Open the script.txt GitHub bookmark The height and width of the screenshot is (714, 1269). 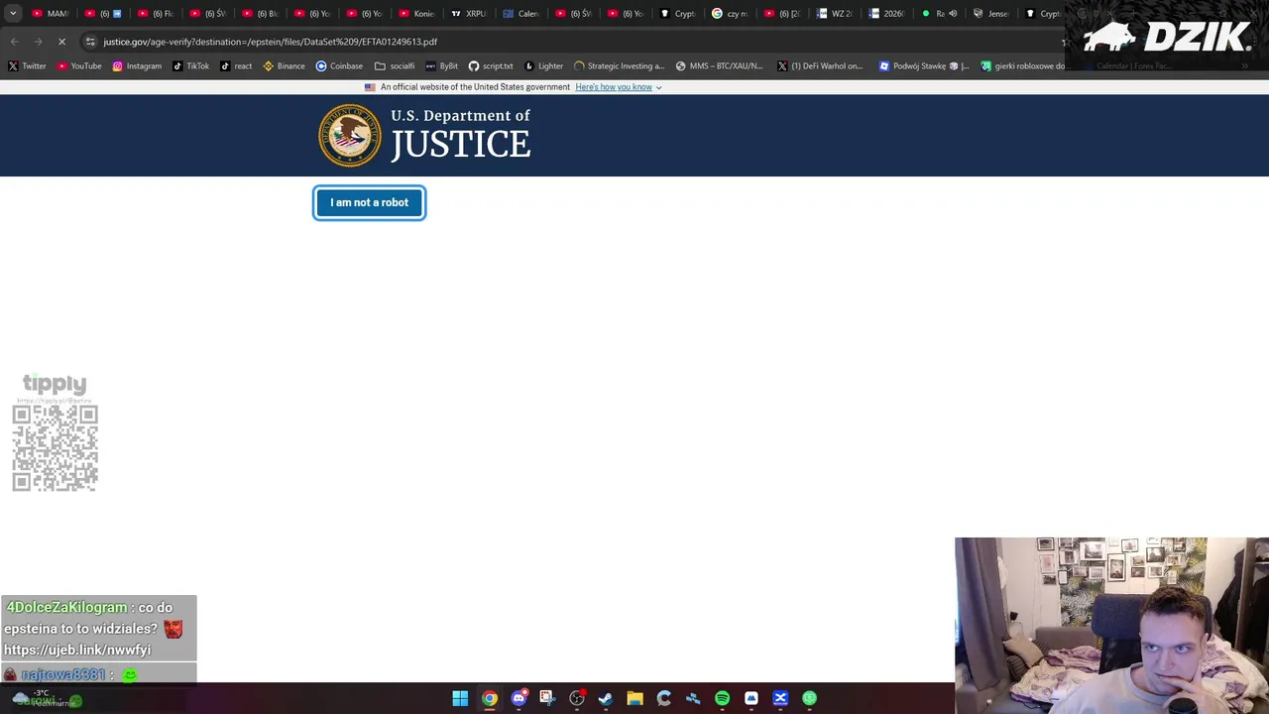(x=491, y=65)
